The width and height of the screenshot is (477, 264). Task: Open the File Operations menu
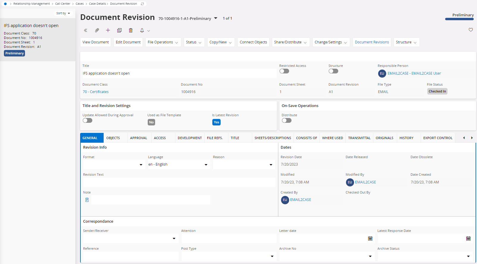pos(163,42)
